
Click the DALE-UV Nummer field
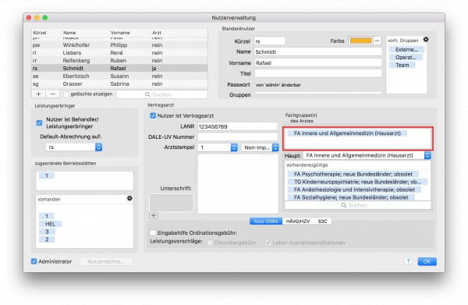[x=238, y=137]
